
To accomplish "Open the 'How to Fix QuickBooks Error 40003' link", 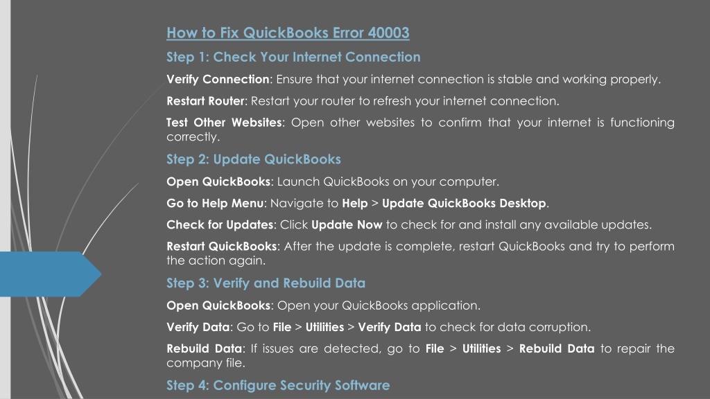I will click(288, 33).
